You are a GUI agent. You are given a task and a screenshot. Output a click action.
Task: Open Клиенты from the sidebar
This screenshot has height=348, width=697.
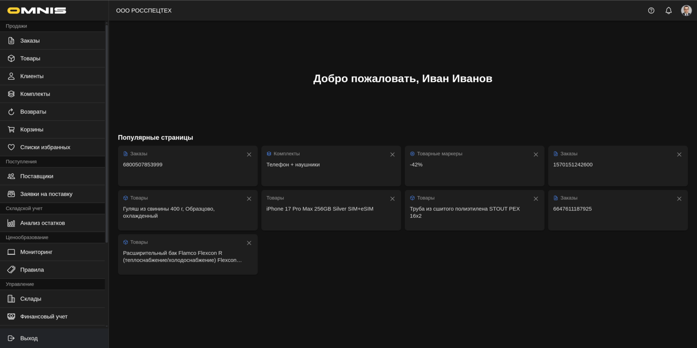[x=31, y=76]
